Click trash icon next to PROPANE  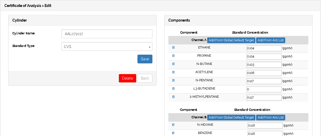coord(173,56)
